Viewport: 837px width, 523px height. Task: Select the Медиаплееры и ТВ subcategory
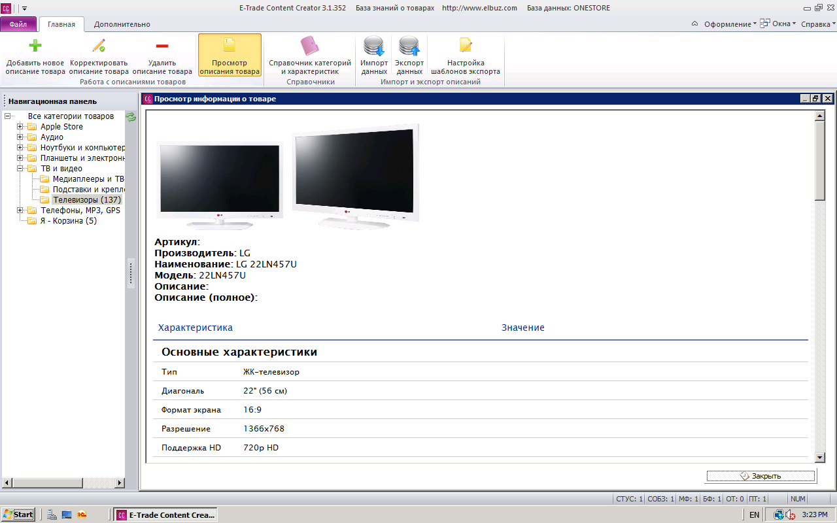pos(88,179)
